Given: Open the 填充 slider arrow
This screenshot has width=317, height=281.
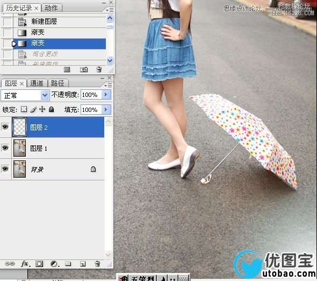Looking at the screenshot, I should click(106, 110).
